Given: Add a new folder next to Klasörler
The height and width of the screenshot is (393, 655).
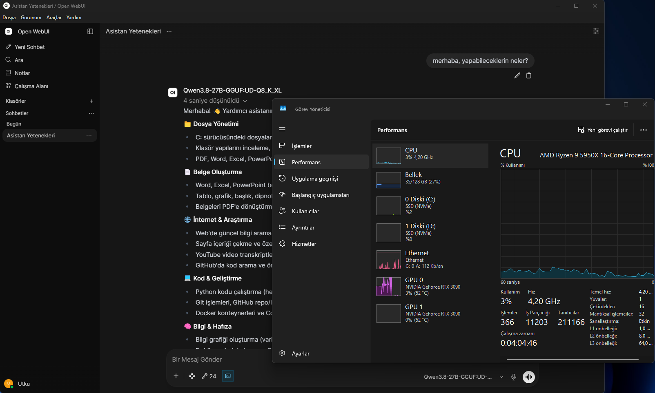Looking at the screenshot, I should (91, 101).
